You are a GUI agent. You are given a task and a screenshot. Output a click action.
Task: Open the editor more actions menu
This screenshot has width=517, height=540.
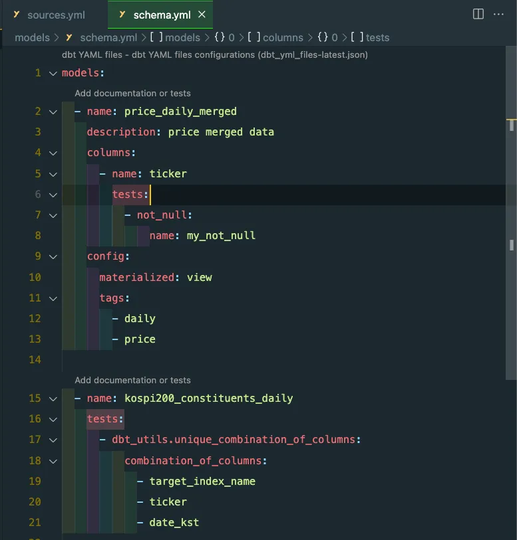pyautogui.click(x=498, y=14)
